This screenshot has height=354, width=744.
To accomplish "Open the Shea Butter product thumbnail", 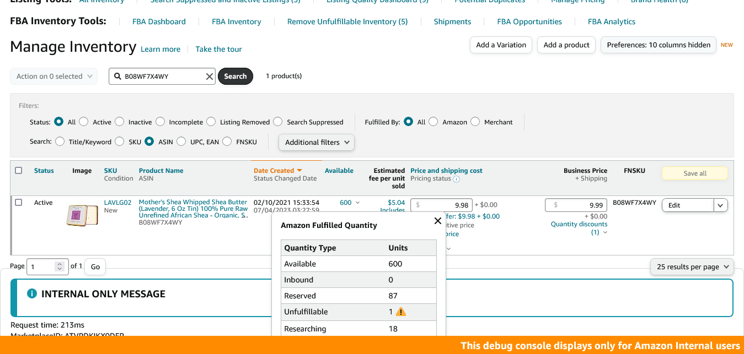I will [x=82, y=215].
